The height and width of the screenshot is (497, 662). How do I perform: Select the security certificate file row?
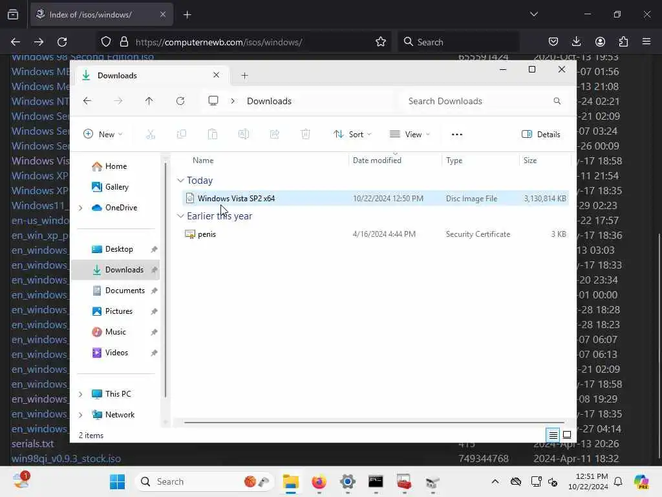tap(376, 234)
